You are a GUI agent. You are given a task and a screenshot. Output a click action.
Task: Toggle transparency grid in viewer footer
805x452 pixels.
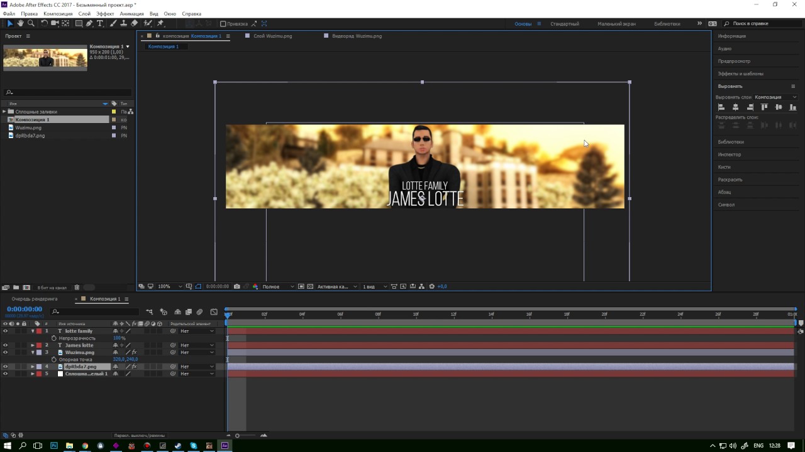309,286
